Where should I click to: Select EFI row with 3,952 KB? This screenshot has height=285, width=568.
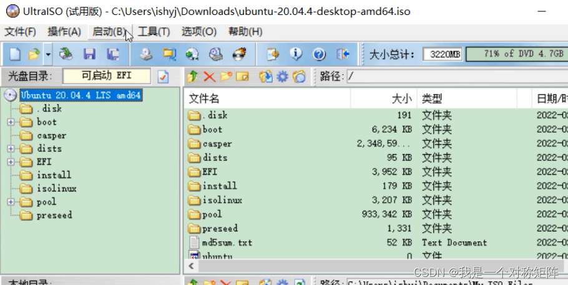pos(376,172)
